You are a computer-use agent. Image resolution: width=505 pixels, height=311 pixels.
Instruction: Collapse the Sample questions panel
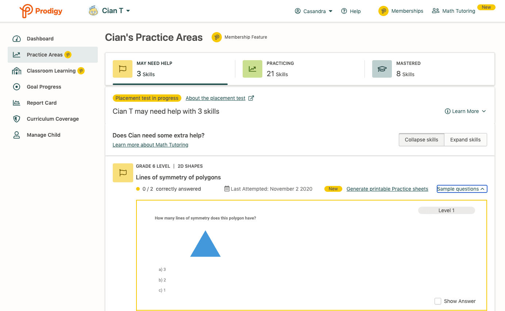[462, 188]
